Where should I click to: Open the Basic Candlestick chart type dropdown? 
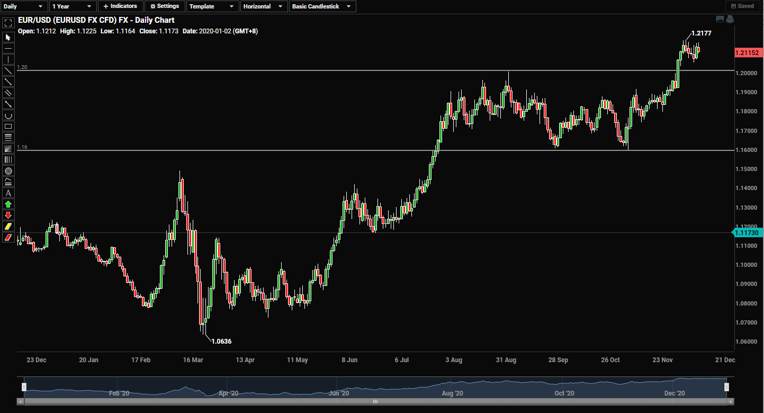[323, 6]
